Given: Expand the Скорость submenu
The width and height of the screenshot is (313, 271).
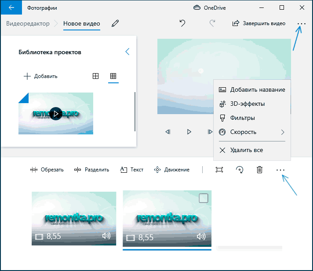Looking at the screenshot, I should [x=252, y=132].
